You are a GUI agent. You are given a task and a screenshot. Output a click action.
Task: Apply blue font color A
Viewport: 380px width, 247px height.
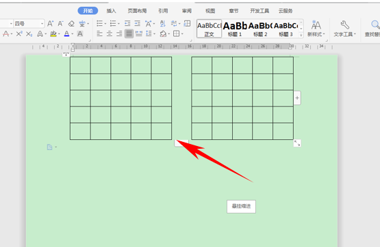click(66, 34)
